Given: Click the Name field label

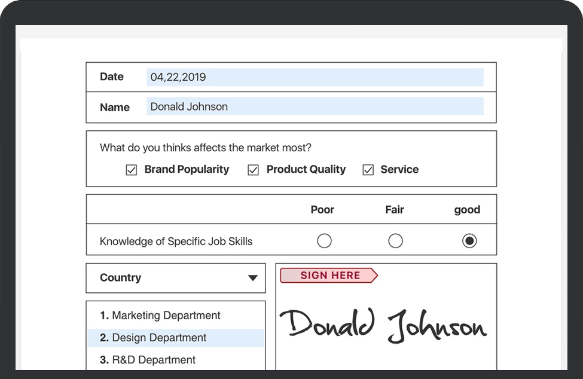Looking at the screenshot, I should coord(115,108).
